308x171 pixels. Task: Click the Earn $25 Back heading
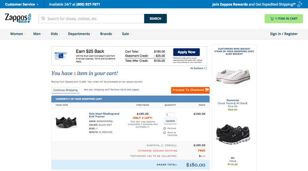90,51
